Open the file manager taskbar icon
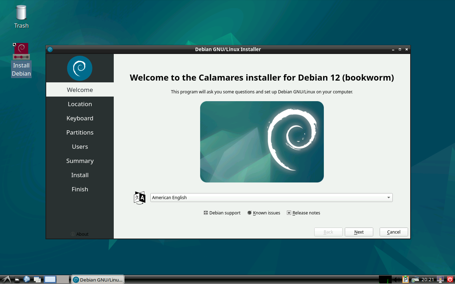 click(17, 279)
